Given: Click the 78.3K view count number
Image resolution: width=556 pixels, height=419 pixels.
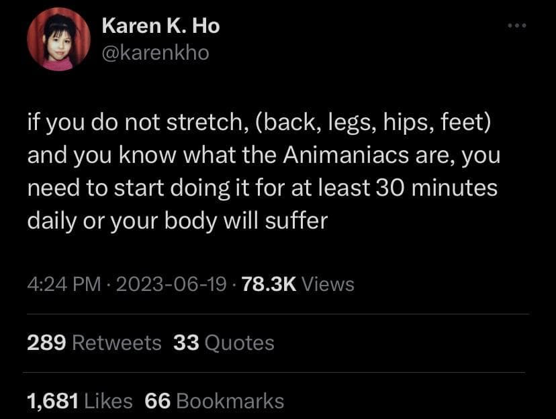Looking at the screenshot, I should 267,284.
